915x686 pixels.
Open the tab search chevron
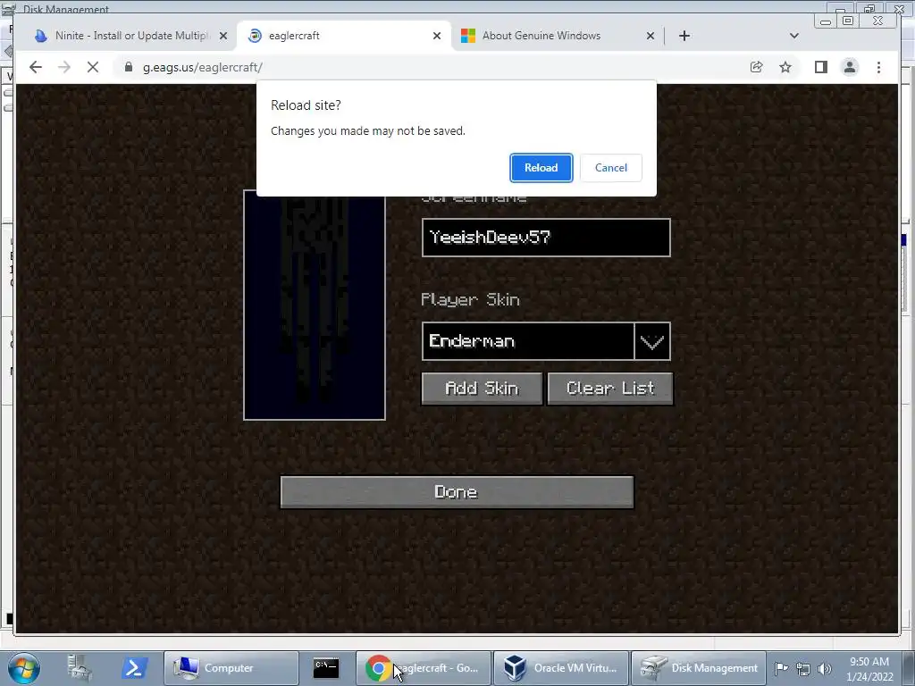793,36
